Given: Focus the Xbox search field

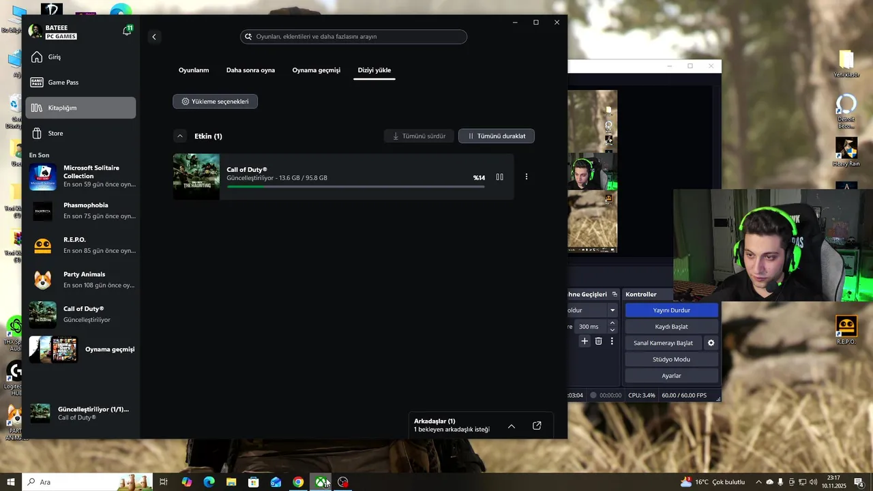Looking at the screenshot, I should click(x=353, y=37).
